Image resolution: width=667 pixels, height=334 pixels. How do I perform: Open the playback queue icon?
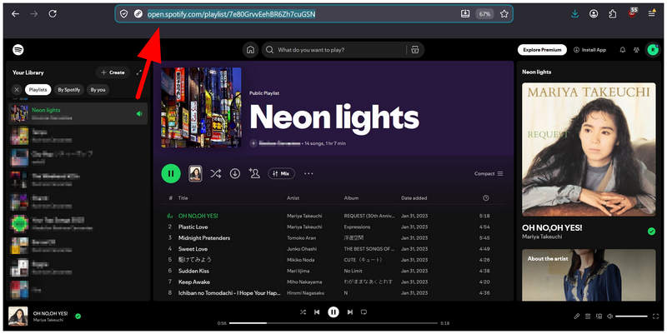(x=588, y=317)
